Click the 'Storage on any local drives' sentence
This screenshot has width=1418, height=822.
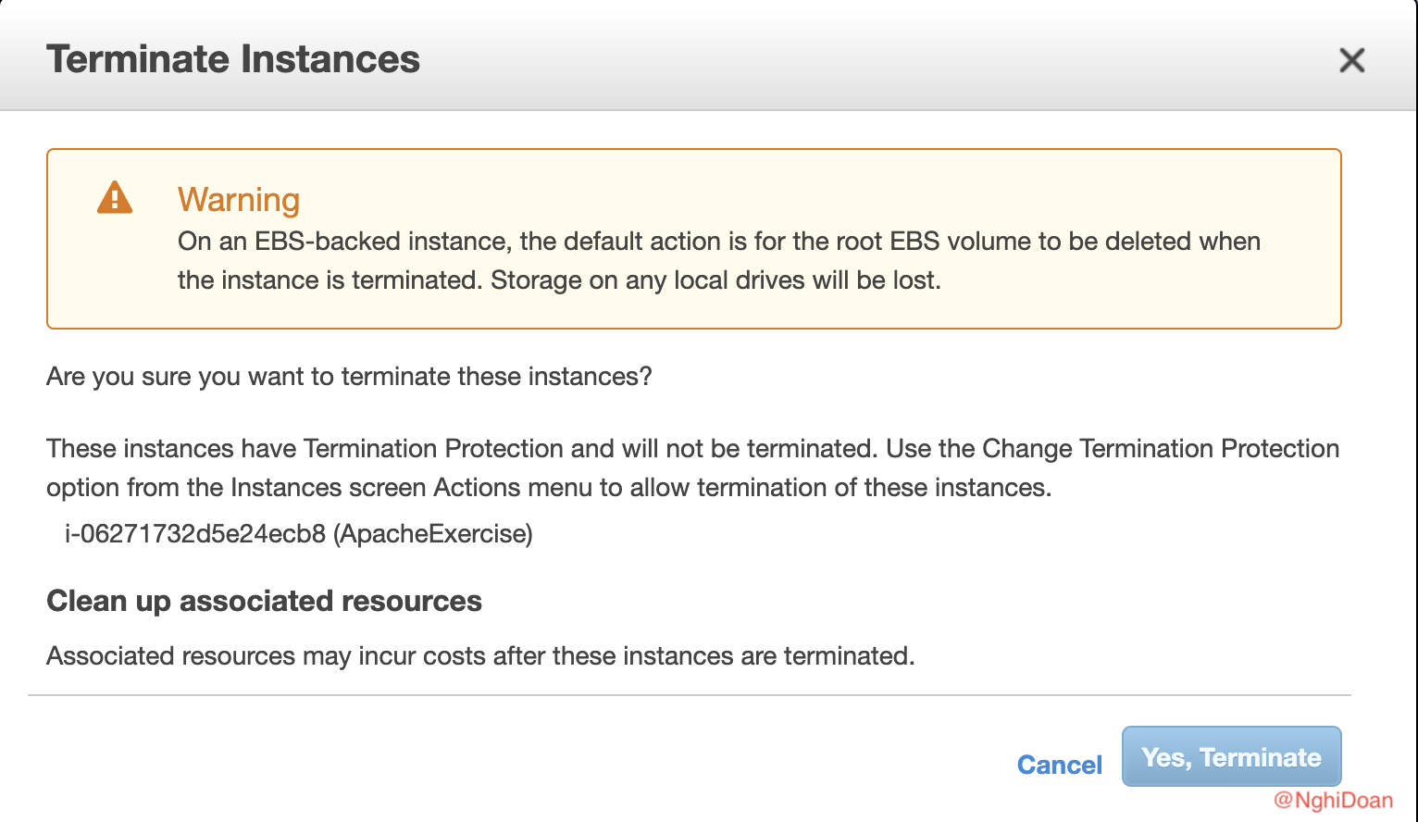click(715, 280)
